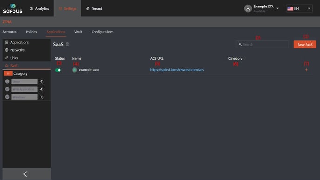Click the icon next to SaaS heading

pos(67,44)
